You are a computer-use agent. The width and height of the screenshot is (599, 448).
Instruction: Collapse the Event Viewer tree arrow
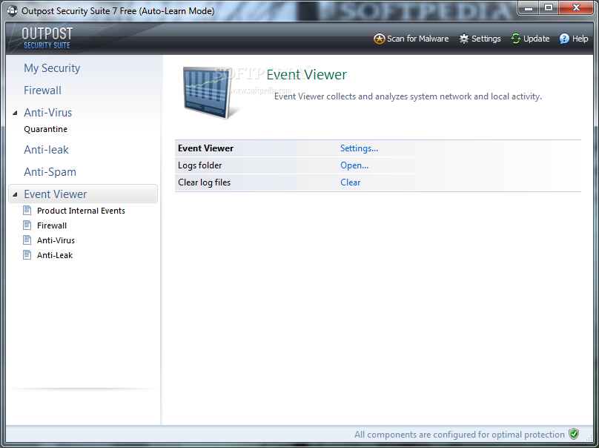[15, 194]
